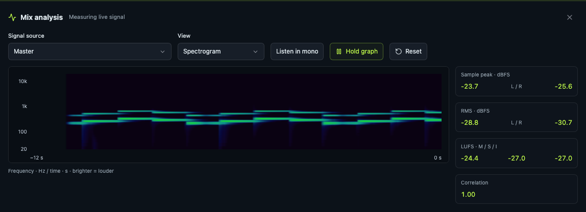
Task: Open the Signal source Master dropdown
Action: point(90,51)
